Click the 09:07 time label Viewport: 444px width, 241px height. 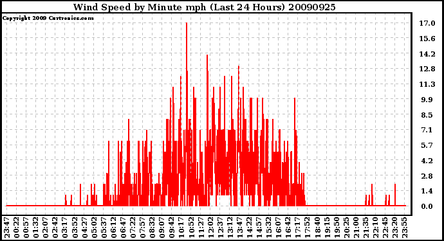click(162, 228)
